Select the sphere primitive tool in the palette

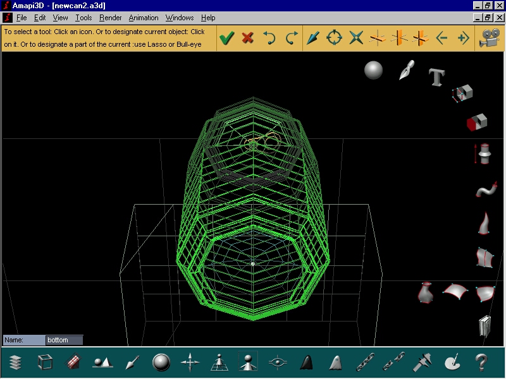click(x=374, y=69)
